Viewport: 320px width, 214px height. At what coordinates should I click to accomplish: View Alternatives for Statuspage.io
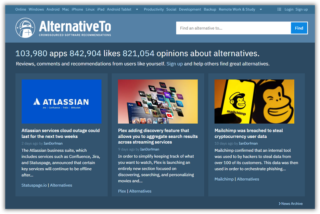click(x=61, y=185)
